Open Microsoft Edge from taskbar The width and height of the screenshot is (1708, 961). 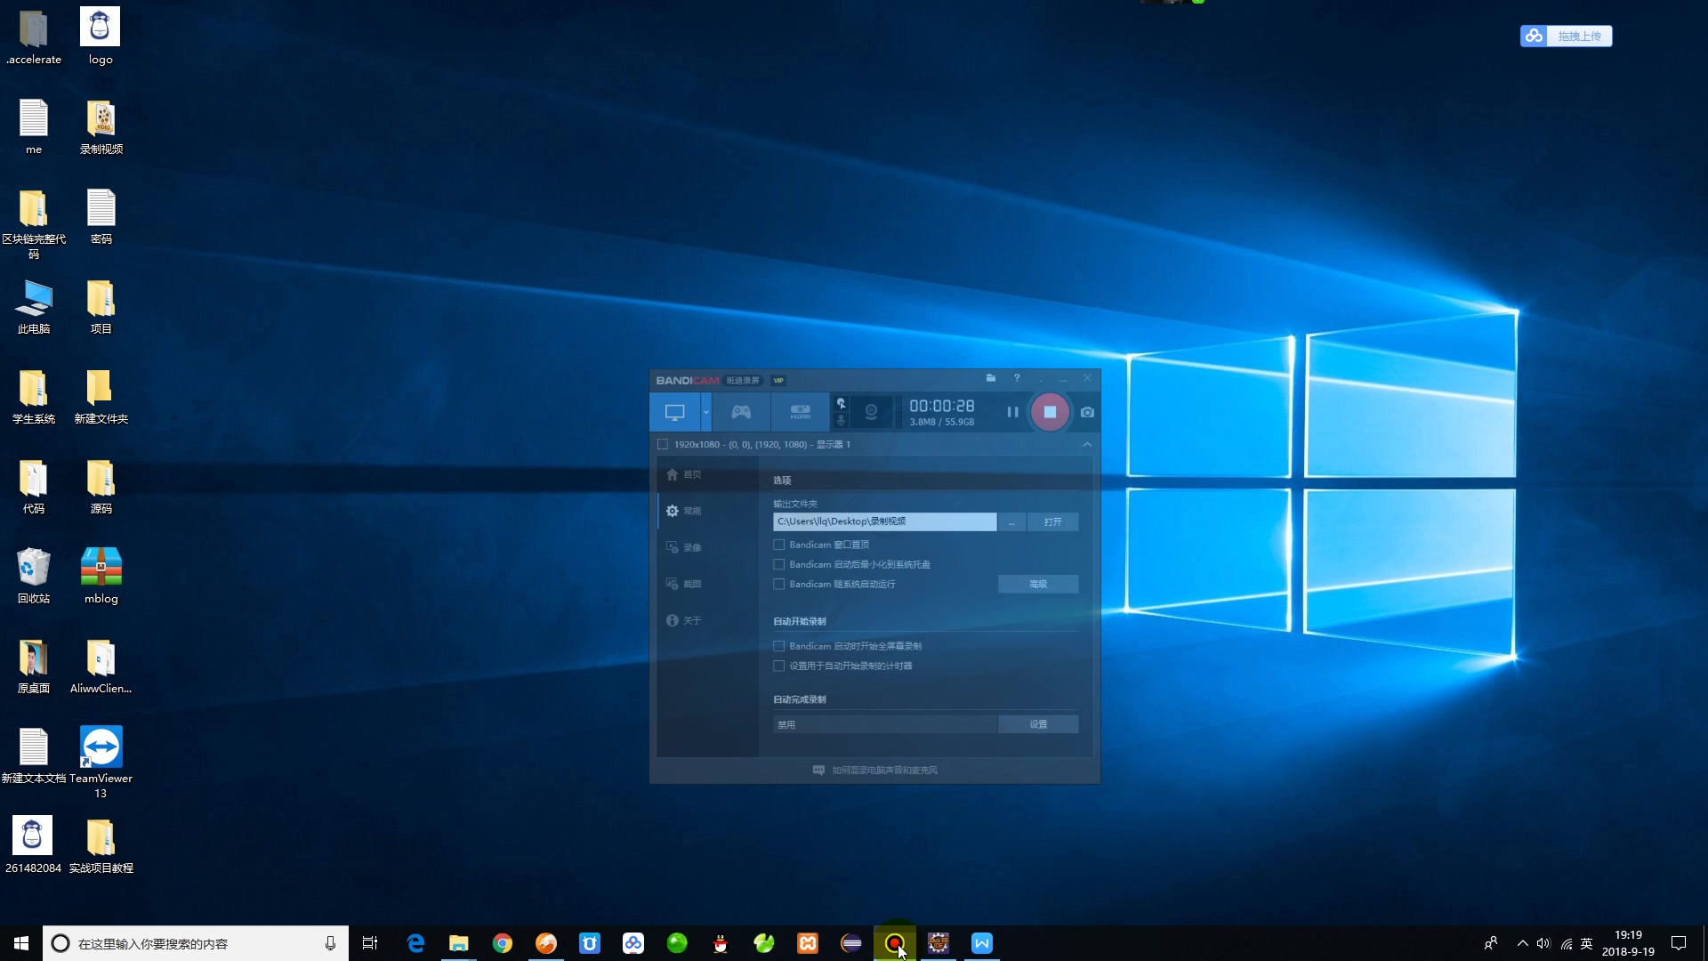(415, 943)
